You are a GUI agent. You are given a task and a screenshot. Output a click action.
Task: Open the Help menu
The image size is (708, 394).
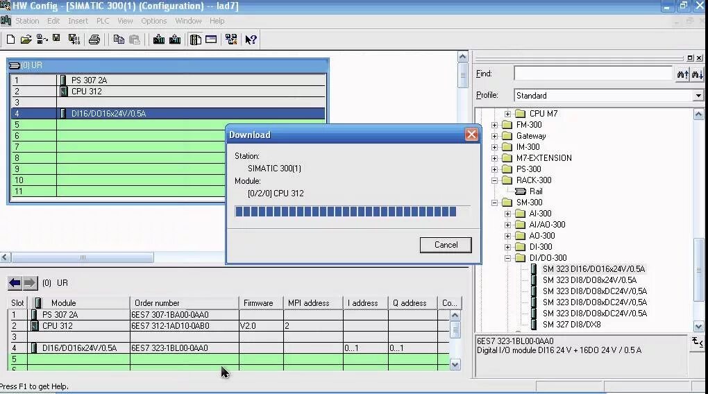point(217,21)
